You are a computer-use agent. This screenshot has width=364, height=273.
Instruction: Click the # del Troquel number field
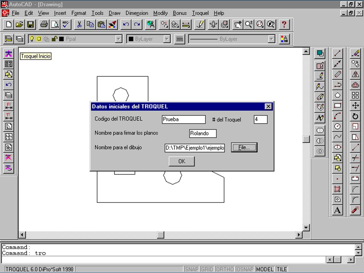260,119
